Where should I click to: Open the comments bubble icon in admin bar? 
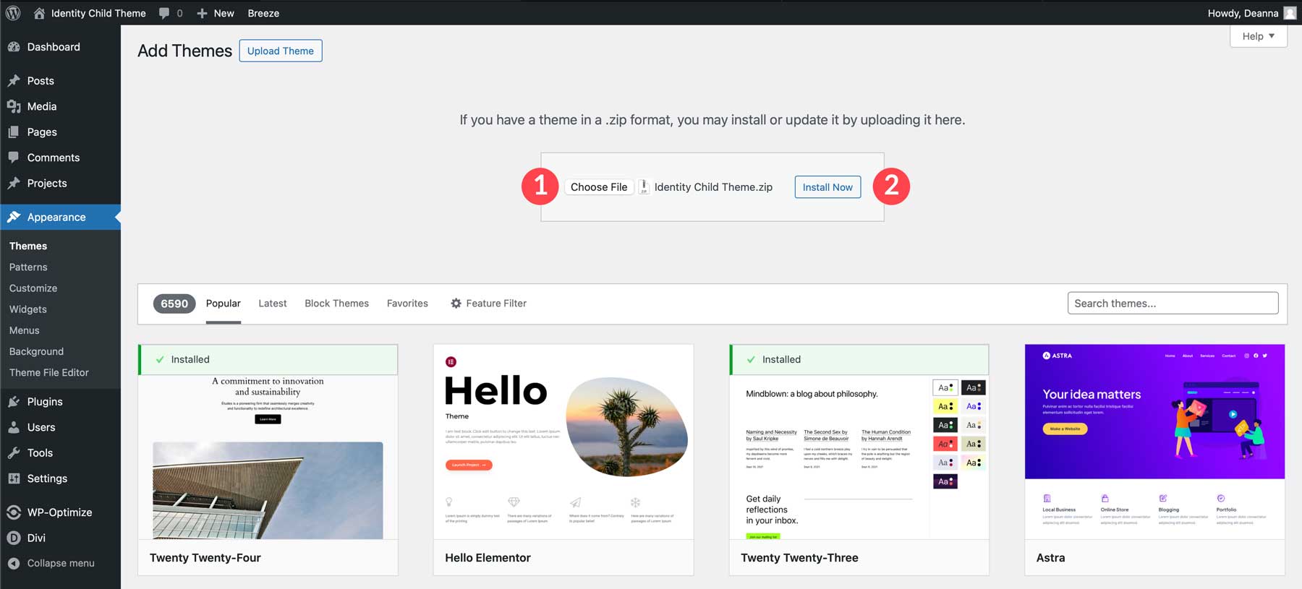(x=164, y=13)
